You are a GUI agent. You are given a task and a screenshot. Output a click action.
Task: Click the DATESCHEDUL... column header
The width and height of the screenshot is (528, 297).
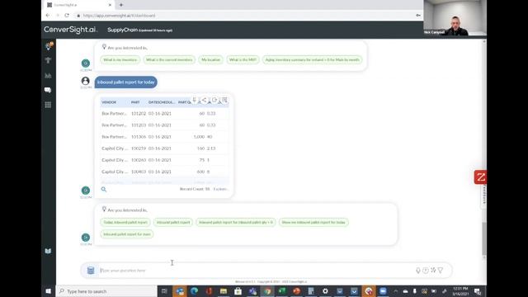(x=162, y=102)
